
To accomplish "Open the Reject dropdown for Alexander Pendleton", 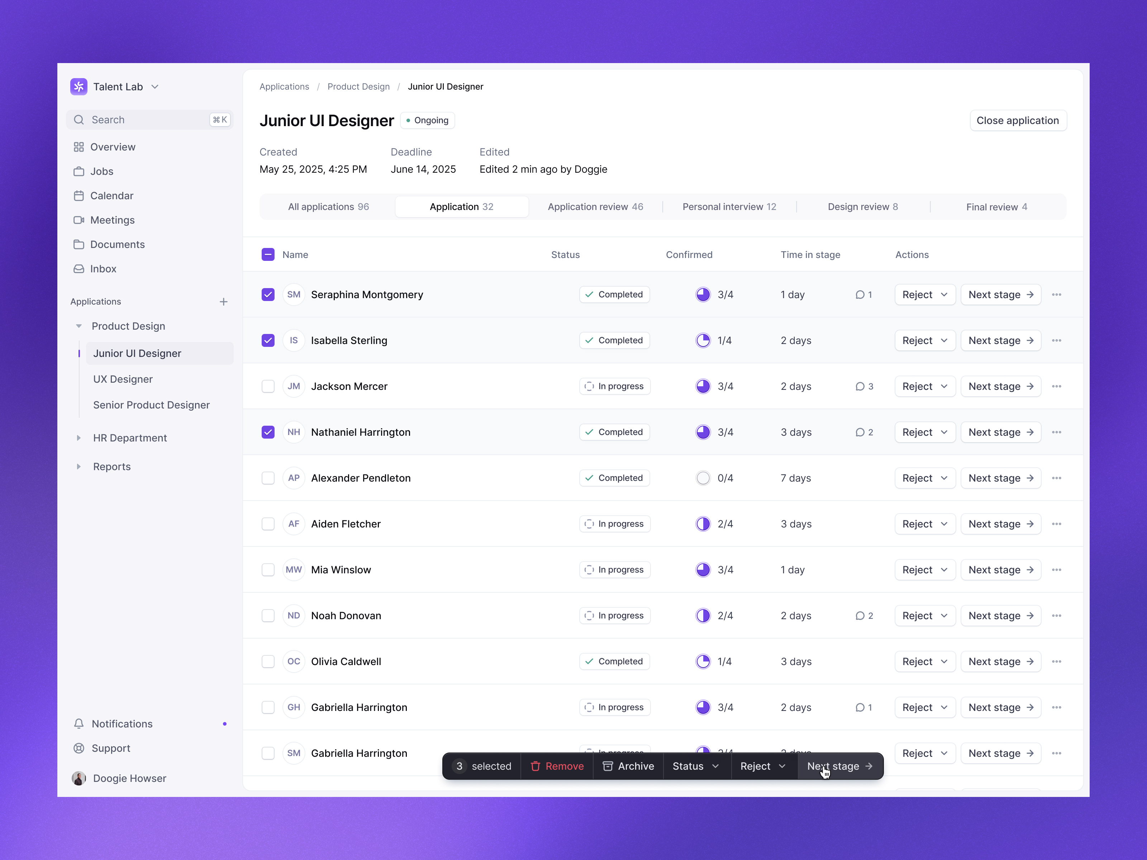I will [x=924, y=478].
